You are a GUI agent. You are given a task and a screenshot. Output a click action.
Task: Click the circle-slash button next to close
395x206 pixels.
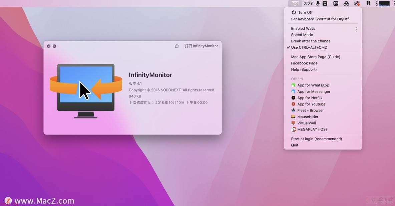pyautogui.click(x=54, y=46)
